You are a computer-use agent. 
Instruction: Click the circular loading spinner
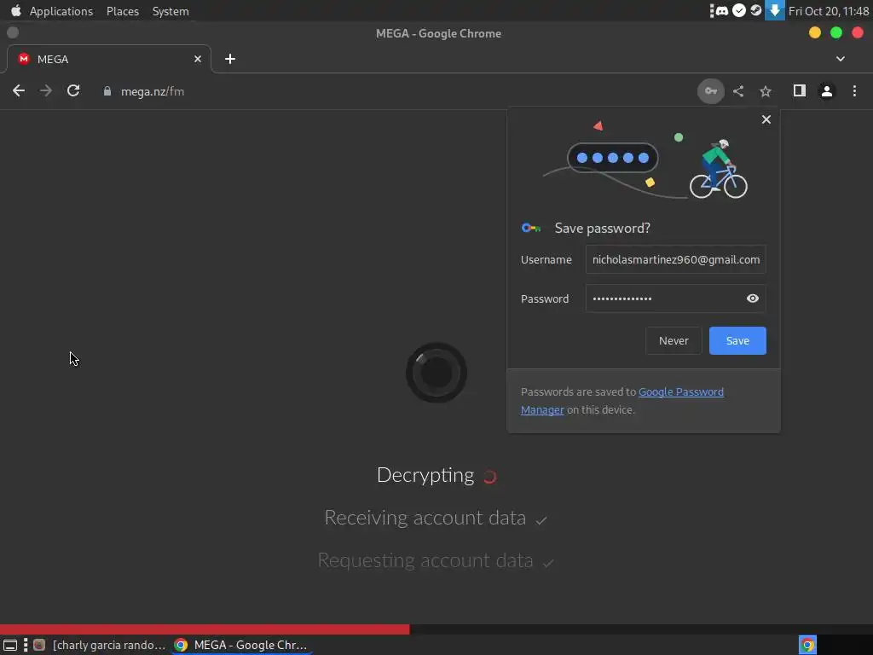point(436,373)
